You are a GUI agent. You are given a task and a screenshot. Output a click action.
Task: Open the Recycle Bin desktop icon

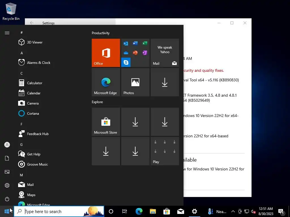pyautogui.click(x=11, y=11)
